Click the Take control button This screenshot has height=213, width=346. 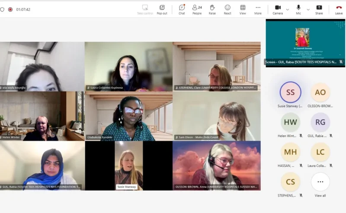click(x=145, y=9)
